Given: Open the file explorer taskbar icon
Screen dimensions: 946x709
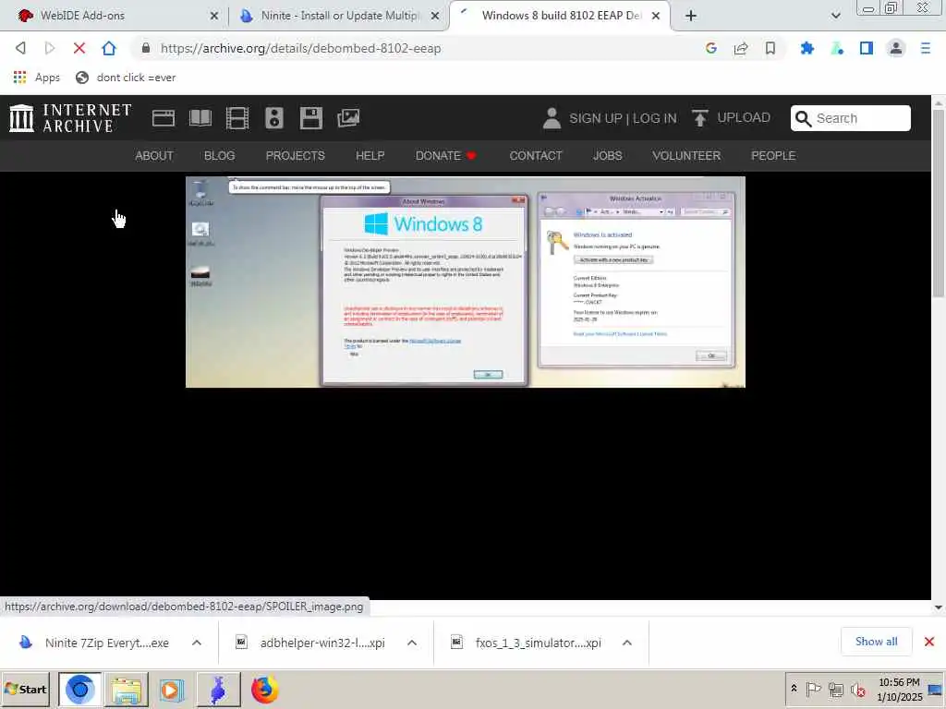Looking at the screenshot, I should tap(126, 689).
